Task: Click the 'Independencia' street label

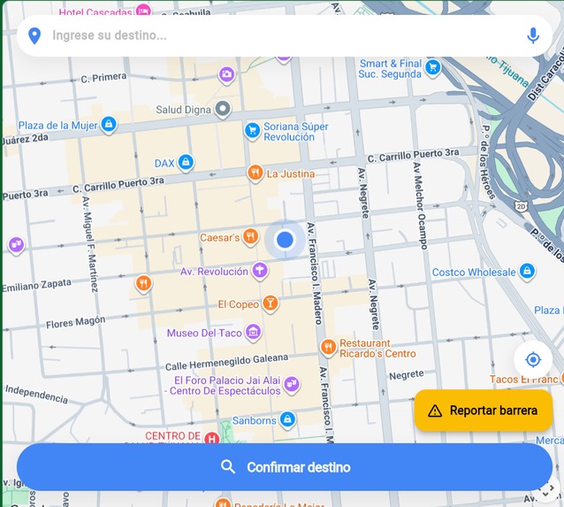Action: (37, 394)
